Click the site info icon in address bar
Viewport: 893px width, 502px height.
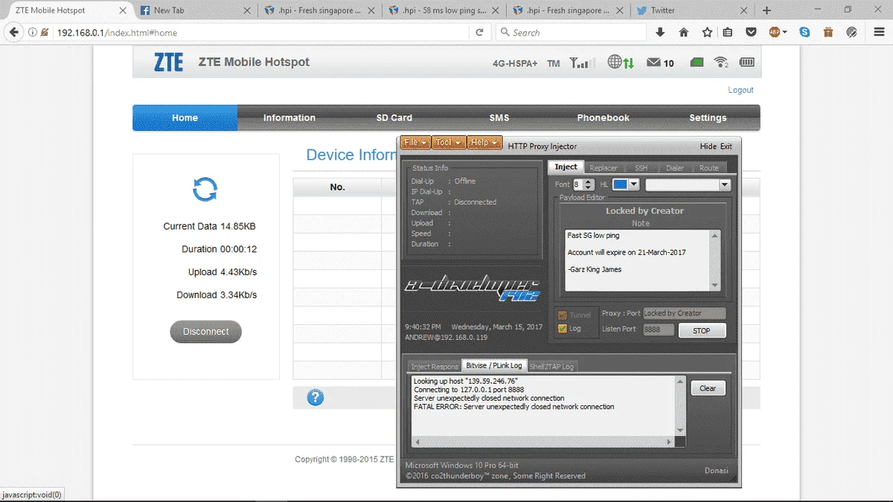click(x=33, y=33)
